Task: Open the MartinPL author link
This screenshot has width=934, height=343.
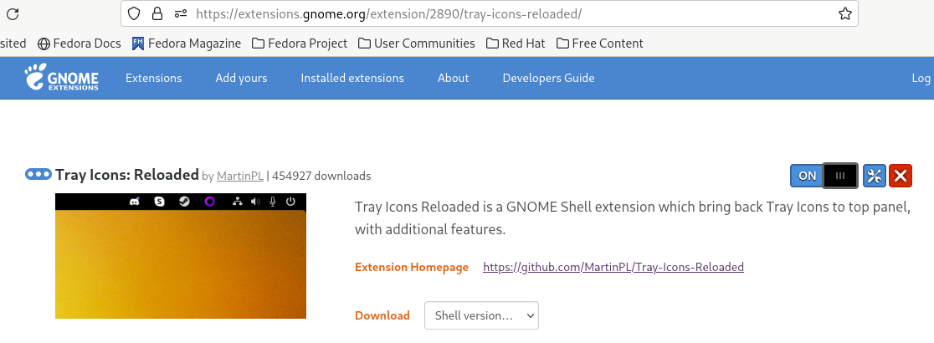Action: 240,177
